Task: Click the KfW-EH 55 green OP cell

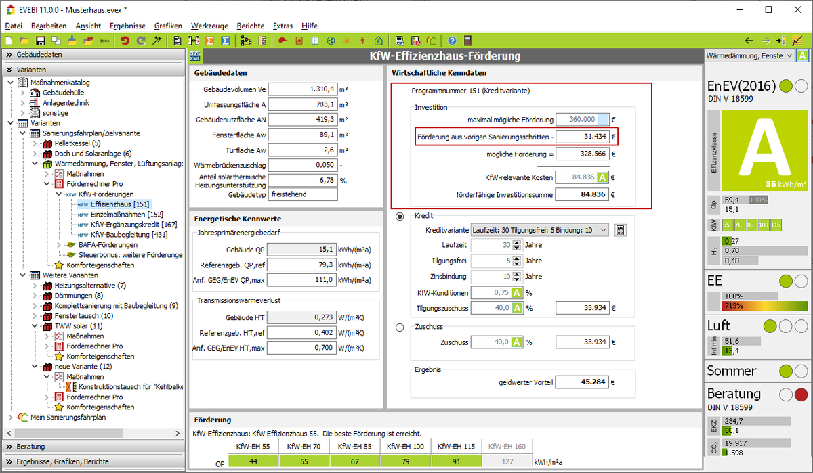Action: (x=253, y=461)
